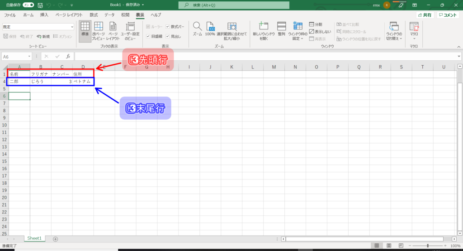The height and width of the screenshot is (251, 463).
Task: Click the zoom slider in status bar
Action: click(x=427, y=246)
